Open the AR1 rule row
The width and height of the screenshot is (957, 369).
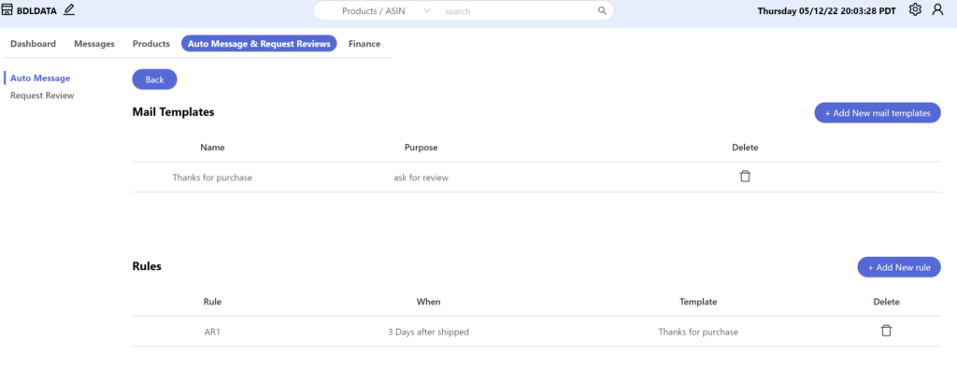(x=536, y=332)
